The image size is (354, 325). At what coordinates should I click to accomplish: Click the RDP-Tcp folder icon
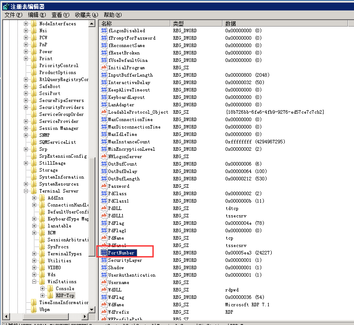tap(51, 295)
